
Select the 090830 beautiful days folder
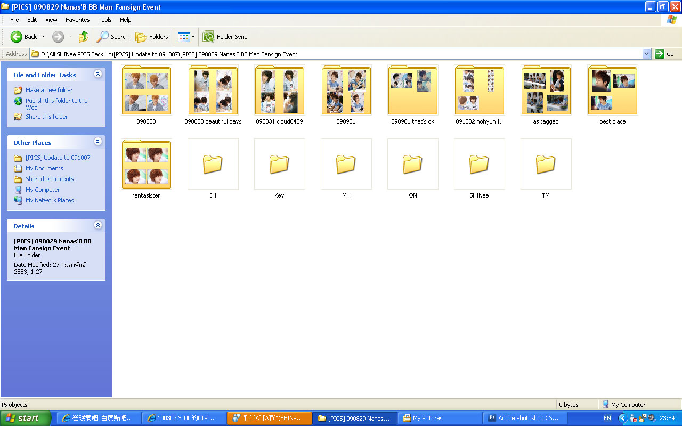click(213, 91)
